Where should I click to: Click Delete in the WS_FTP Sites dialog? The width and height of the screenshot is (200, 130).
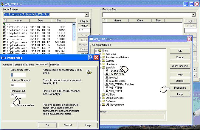180,81
